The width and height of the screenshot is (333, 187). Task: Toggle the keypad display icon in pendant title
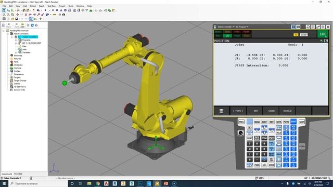click(x=298, y=26)
